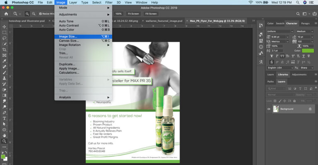Open the Glyphs panel icon
The image size is (318, 165).
261,62
